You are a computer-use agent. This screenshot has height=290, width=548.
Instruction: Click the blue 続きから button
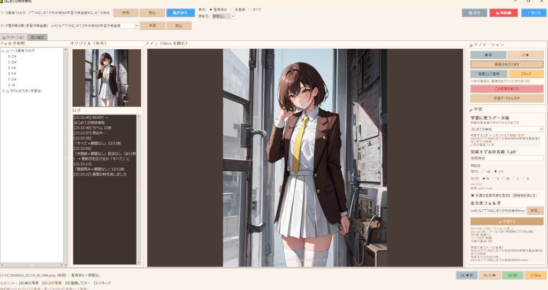(x=180, y=13)
